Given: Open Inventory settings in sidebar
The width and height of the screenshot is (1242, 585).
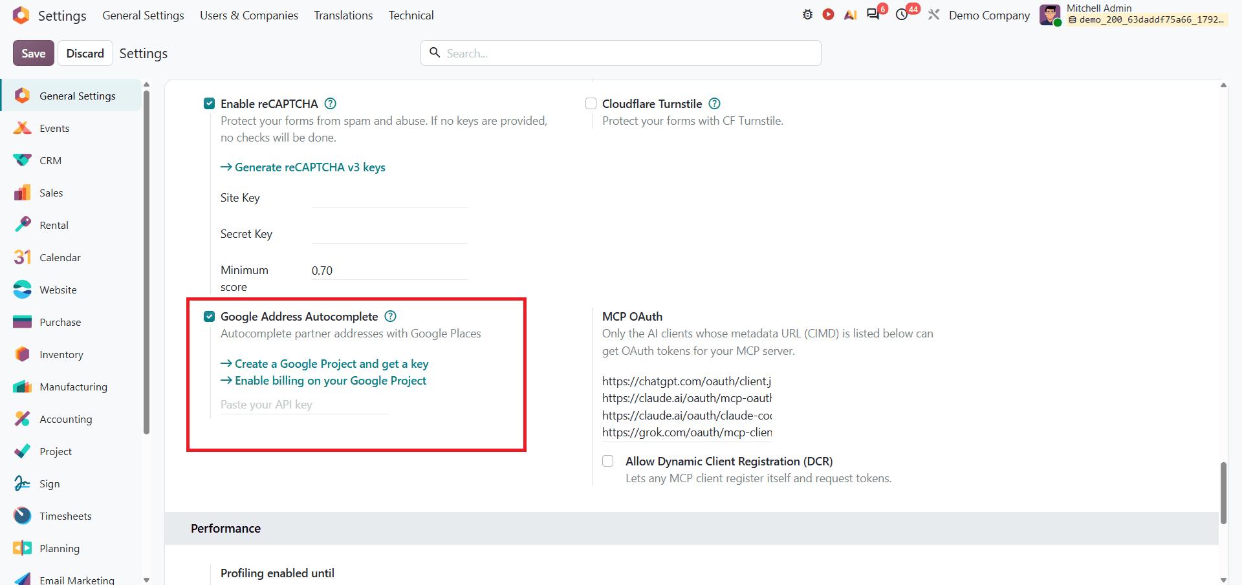Looking at the screenshot, I should [71, 354].
